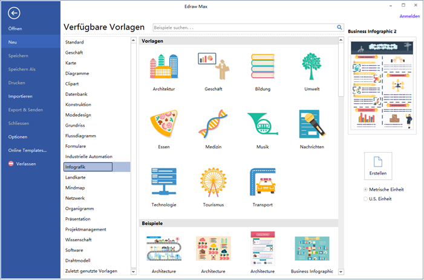Select Metrische Einheit radio button

[365, 189]
